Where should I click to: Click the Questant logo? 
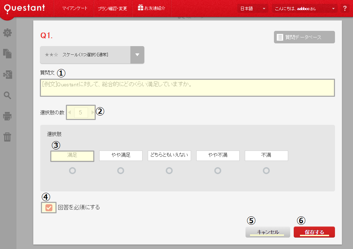[24, 8]
